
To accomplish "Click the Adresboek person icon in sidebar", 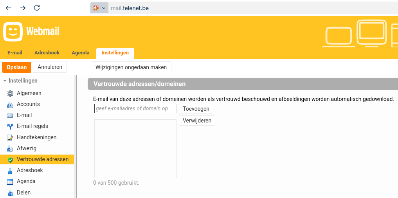I will [x=10, y=171].
